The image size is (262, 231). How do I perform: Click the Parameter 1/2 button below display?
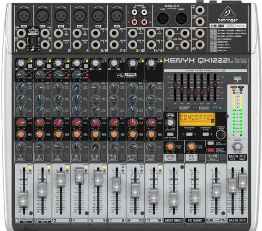(189, 134)
